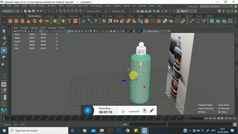Click the recorder webcam button
Image resolution: width=238 pixels, height=134 pixels.
pos(145,111)
